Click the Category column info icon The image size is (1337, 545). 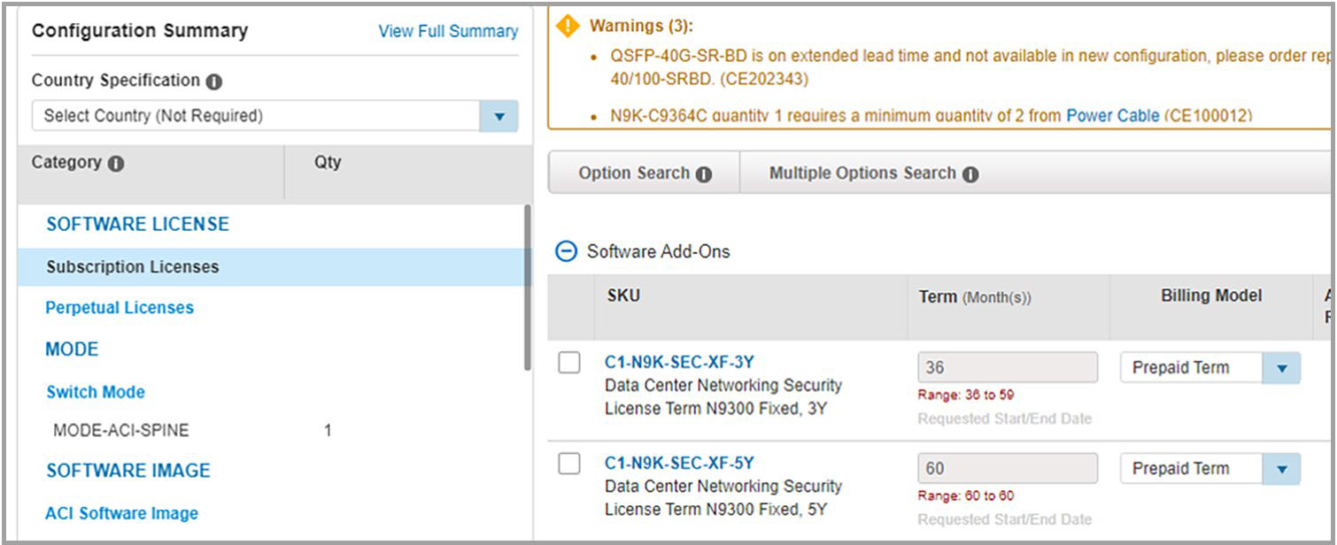[116, 164]
